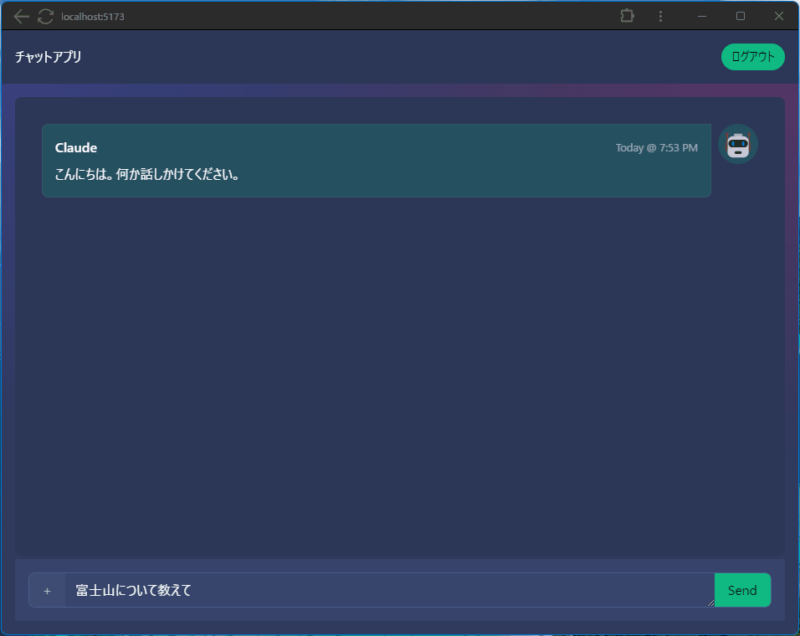Click the localhost:5173 address text

pyautogui.click(x=93, y=17)
